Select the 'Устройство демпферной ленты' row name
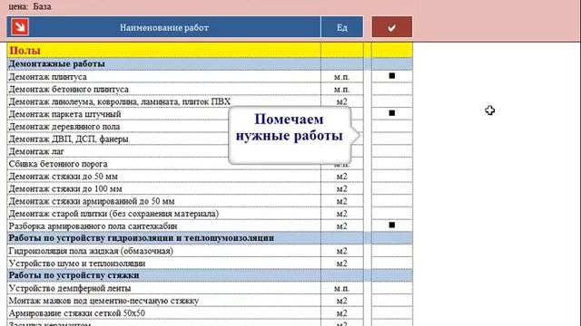The height and width of the screenshot is (326, 581). pyautogui.click(x=70, y=288)
